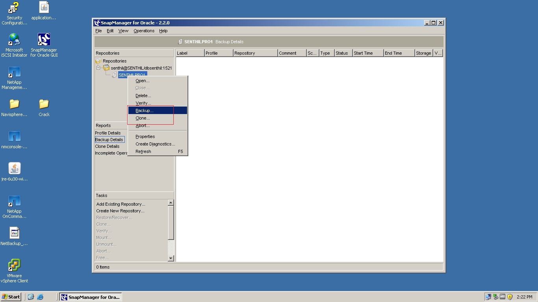Screen dimensions: 538x302
Task: Sort by the Type column header
Action: tap(327, 53)
